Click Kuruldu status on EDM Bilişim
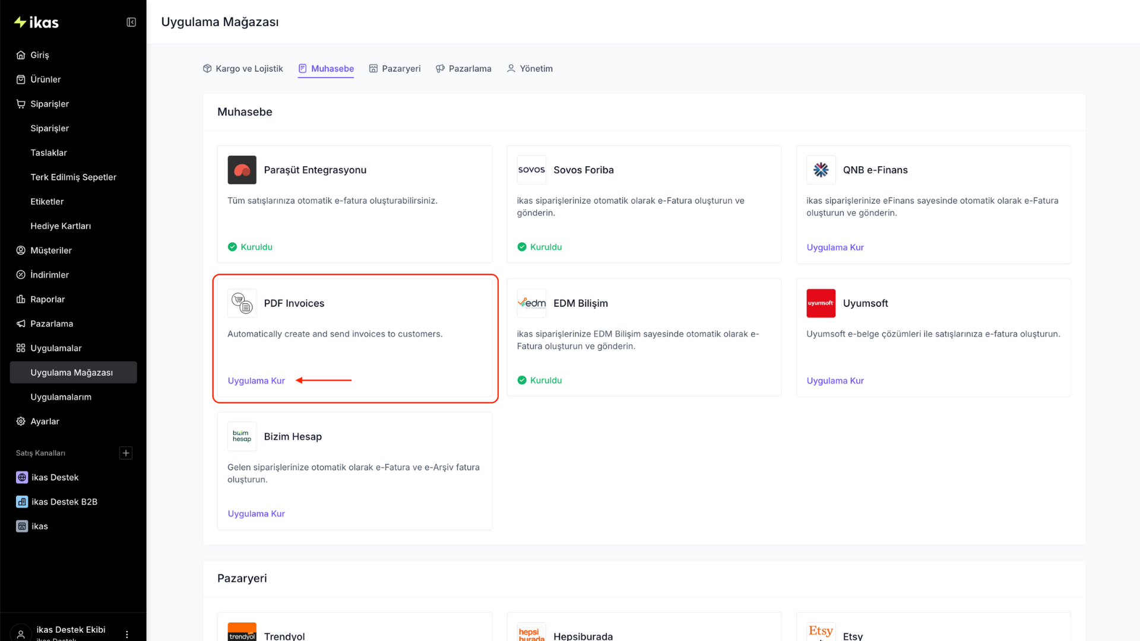Viewport: 1140px width, 641px height. coord(540,380)
